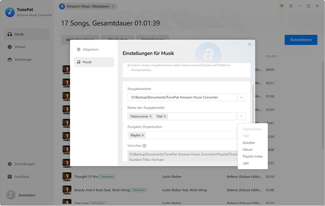The height and width of the screenshot is (206, 325).
Task: Click the TunePat logo icon
Action: coord(10,12)
